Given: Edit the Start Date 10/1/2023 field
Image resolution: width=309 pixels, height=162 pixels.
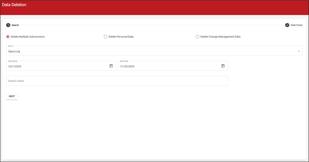Looking at the screenshot, I should 61,66.
